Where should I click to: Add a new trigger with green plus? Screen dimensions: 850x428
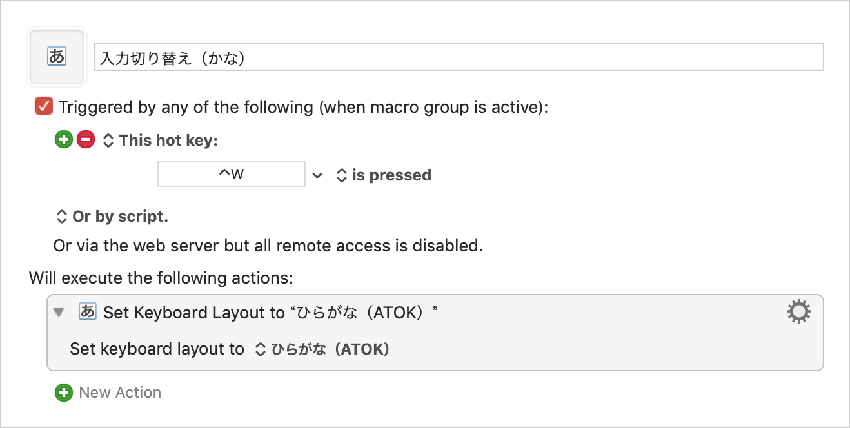pos(64,140)
